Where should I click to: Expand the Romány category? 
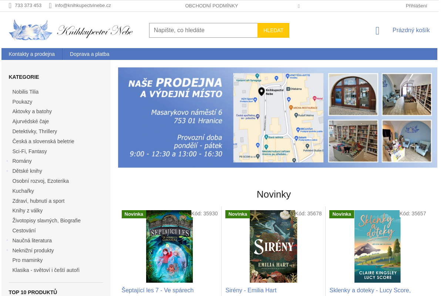click(7, 161)
